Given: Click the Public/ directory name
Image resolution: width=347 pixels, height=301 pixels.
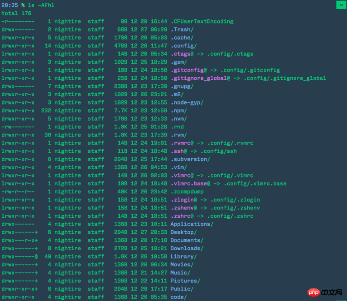Looking at the screenshot, I should (x=182, y=289).
